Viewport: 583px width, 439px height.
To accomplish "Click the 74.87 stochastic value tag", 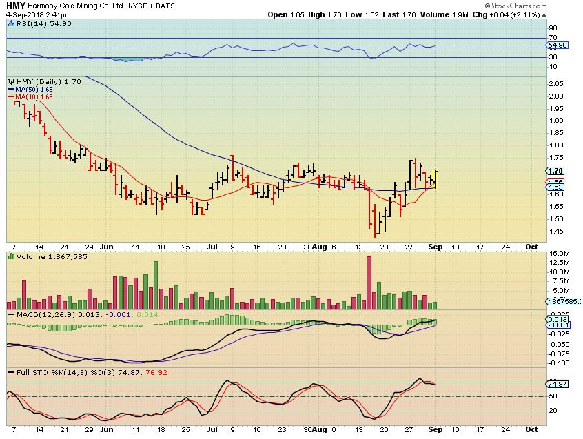I will click(557, 384).
